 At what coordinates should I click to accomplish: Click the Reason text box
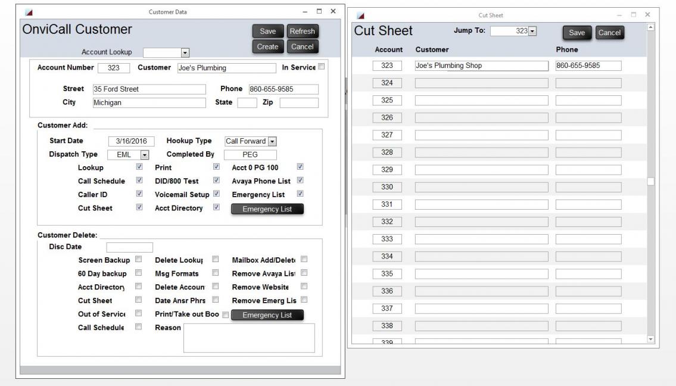tap(249, 338)
